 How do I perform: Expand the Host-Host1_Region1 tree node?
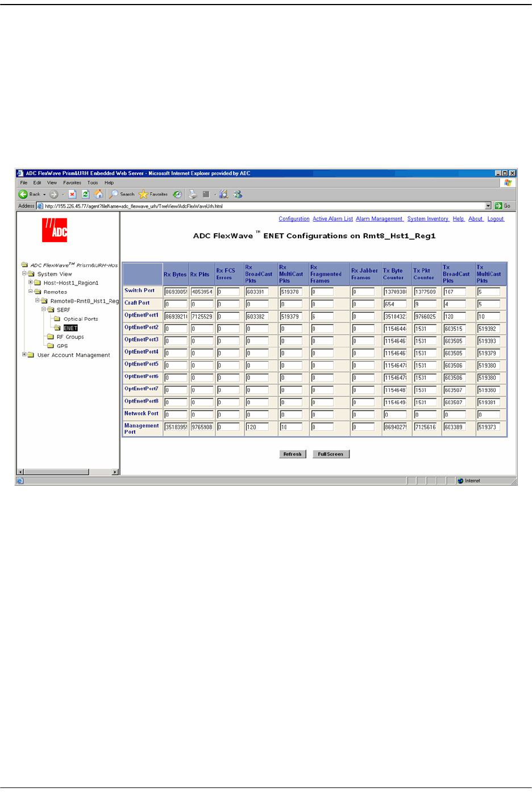click(x=31, y=282)
